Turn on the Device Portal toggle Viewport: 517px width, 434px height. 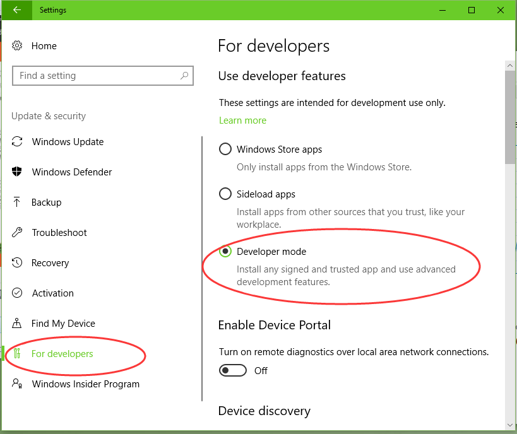[x=232, y=371]
